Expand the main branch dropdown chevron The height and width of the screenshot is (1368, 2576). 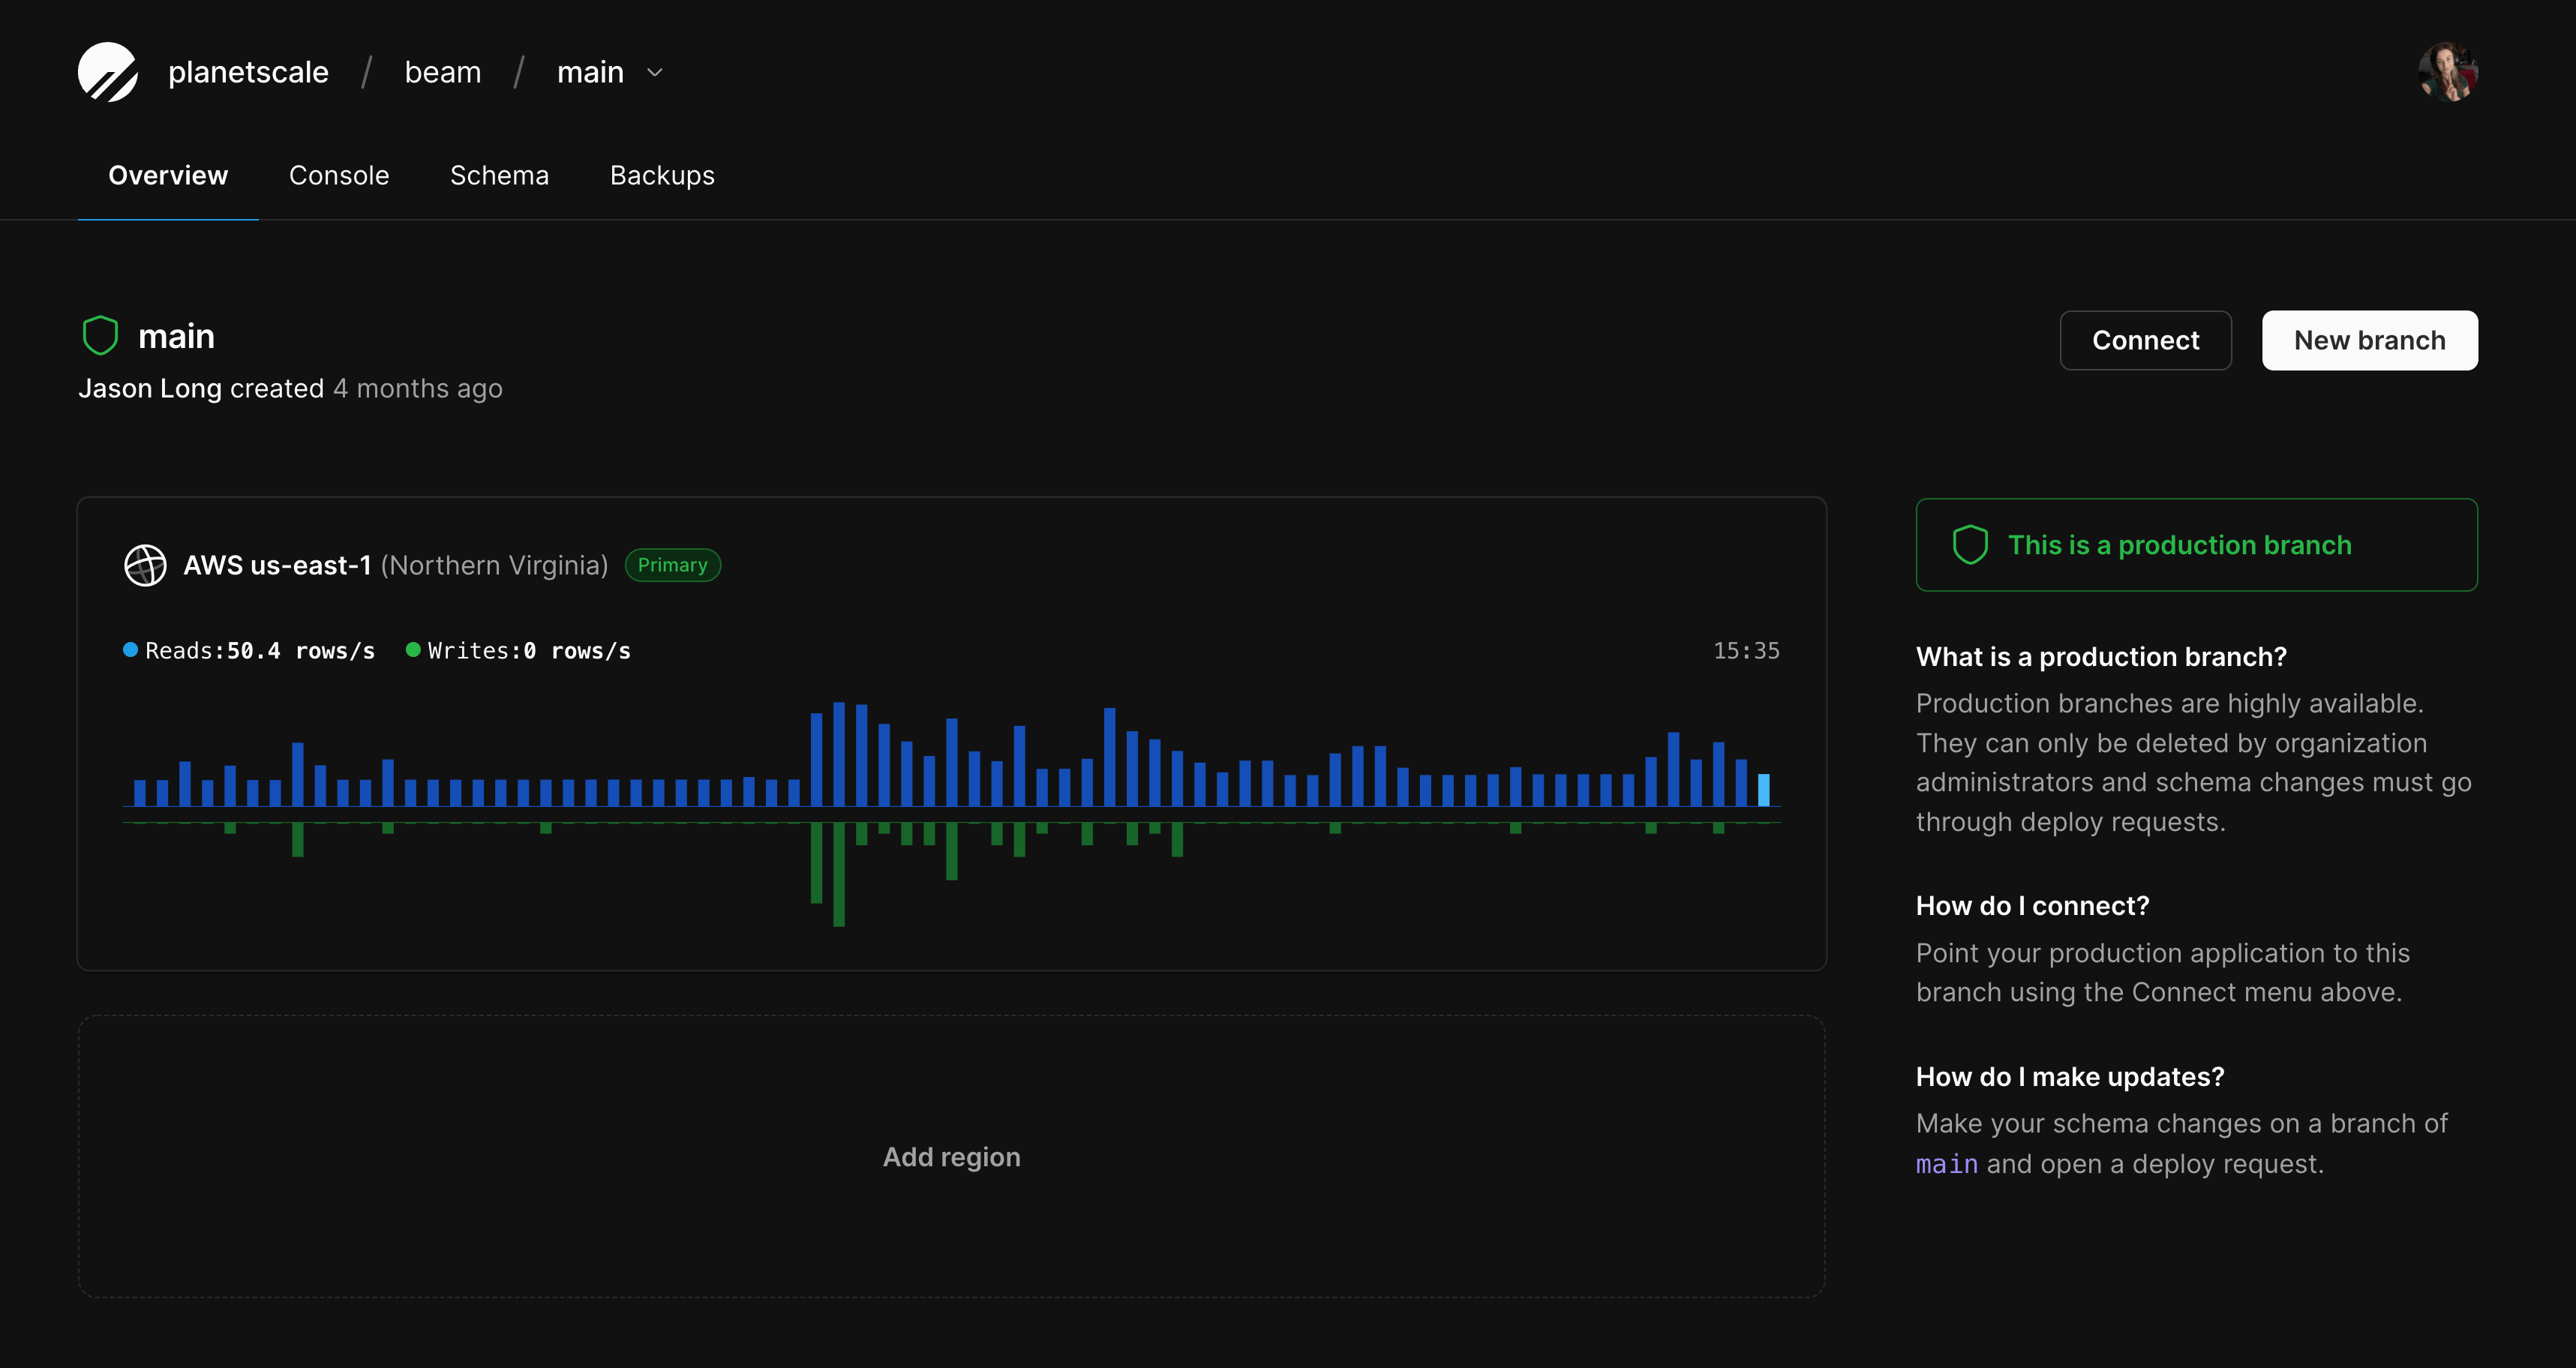pos(655,73)
